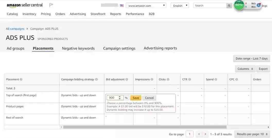This screenshot has width=272, height=138.
Task: Click the Amazon Seller Central logo
Action: [x=25, y=5]
